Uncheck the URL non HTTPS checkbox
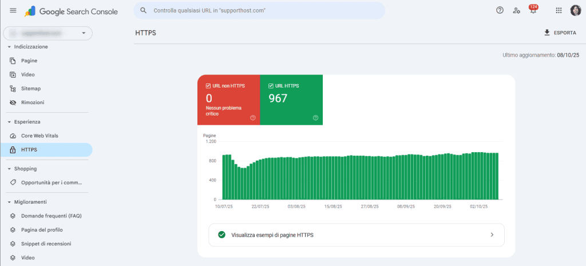Screen dimensions: 586x266 (208, 86)
